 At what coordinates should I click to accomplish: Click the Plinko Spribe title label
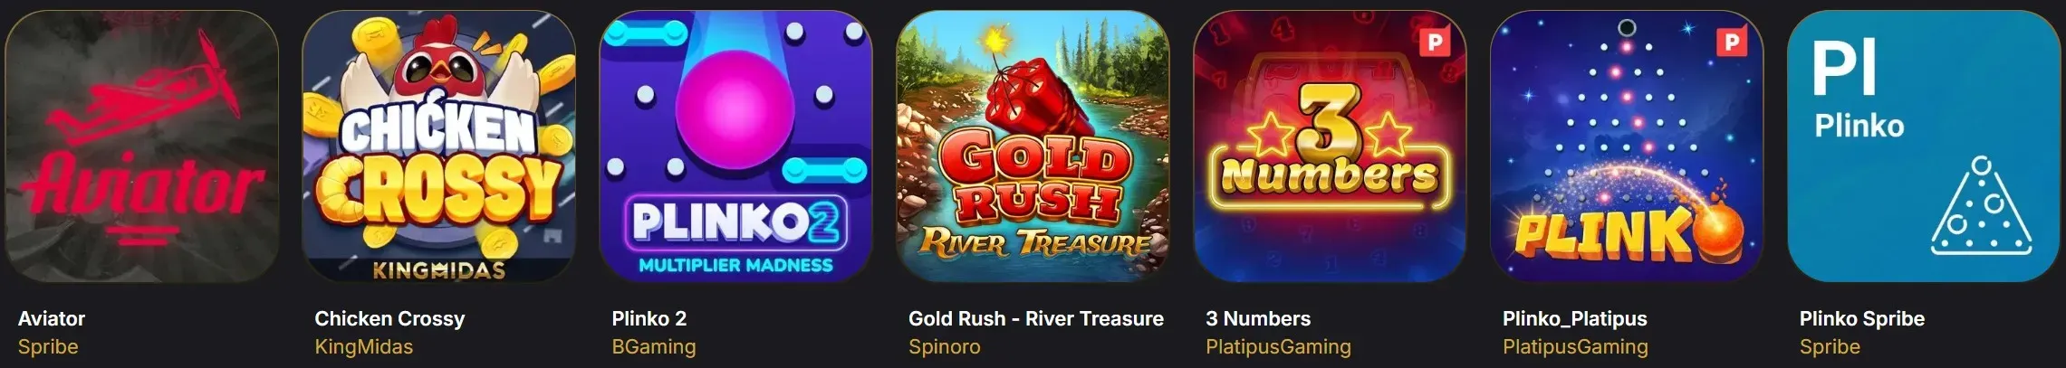[x=1862, y=318]
